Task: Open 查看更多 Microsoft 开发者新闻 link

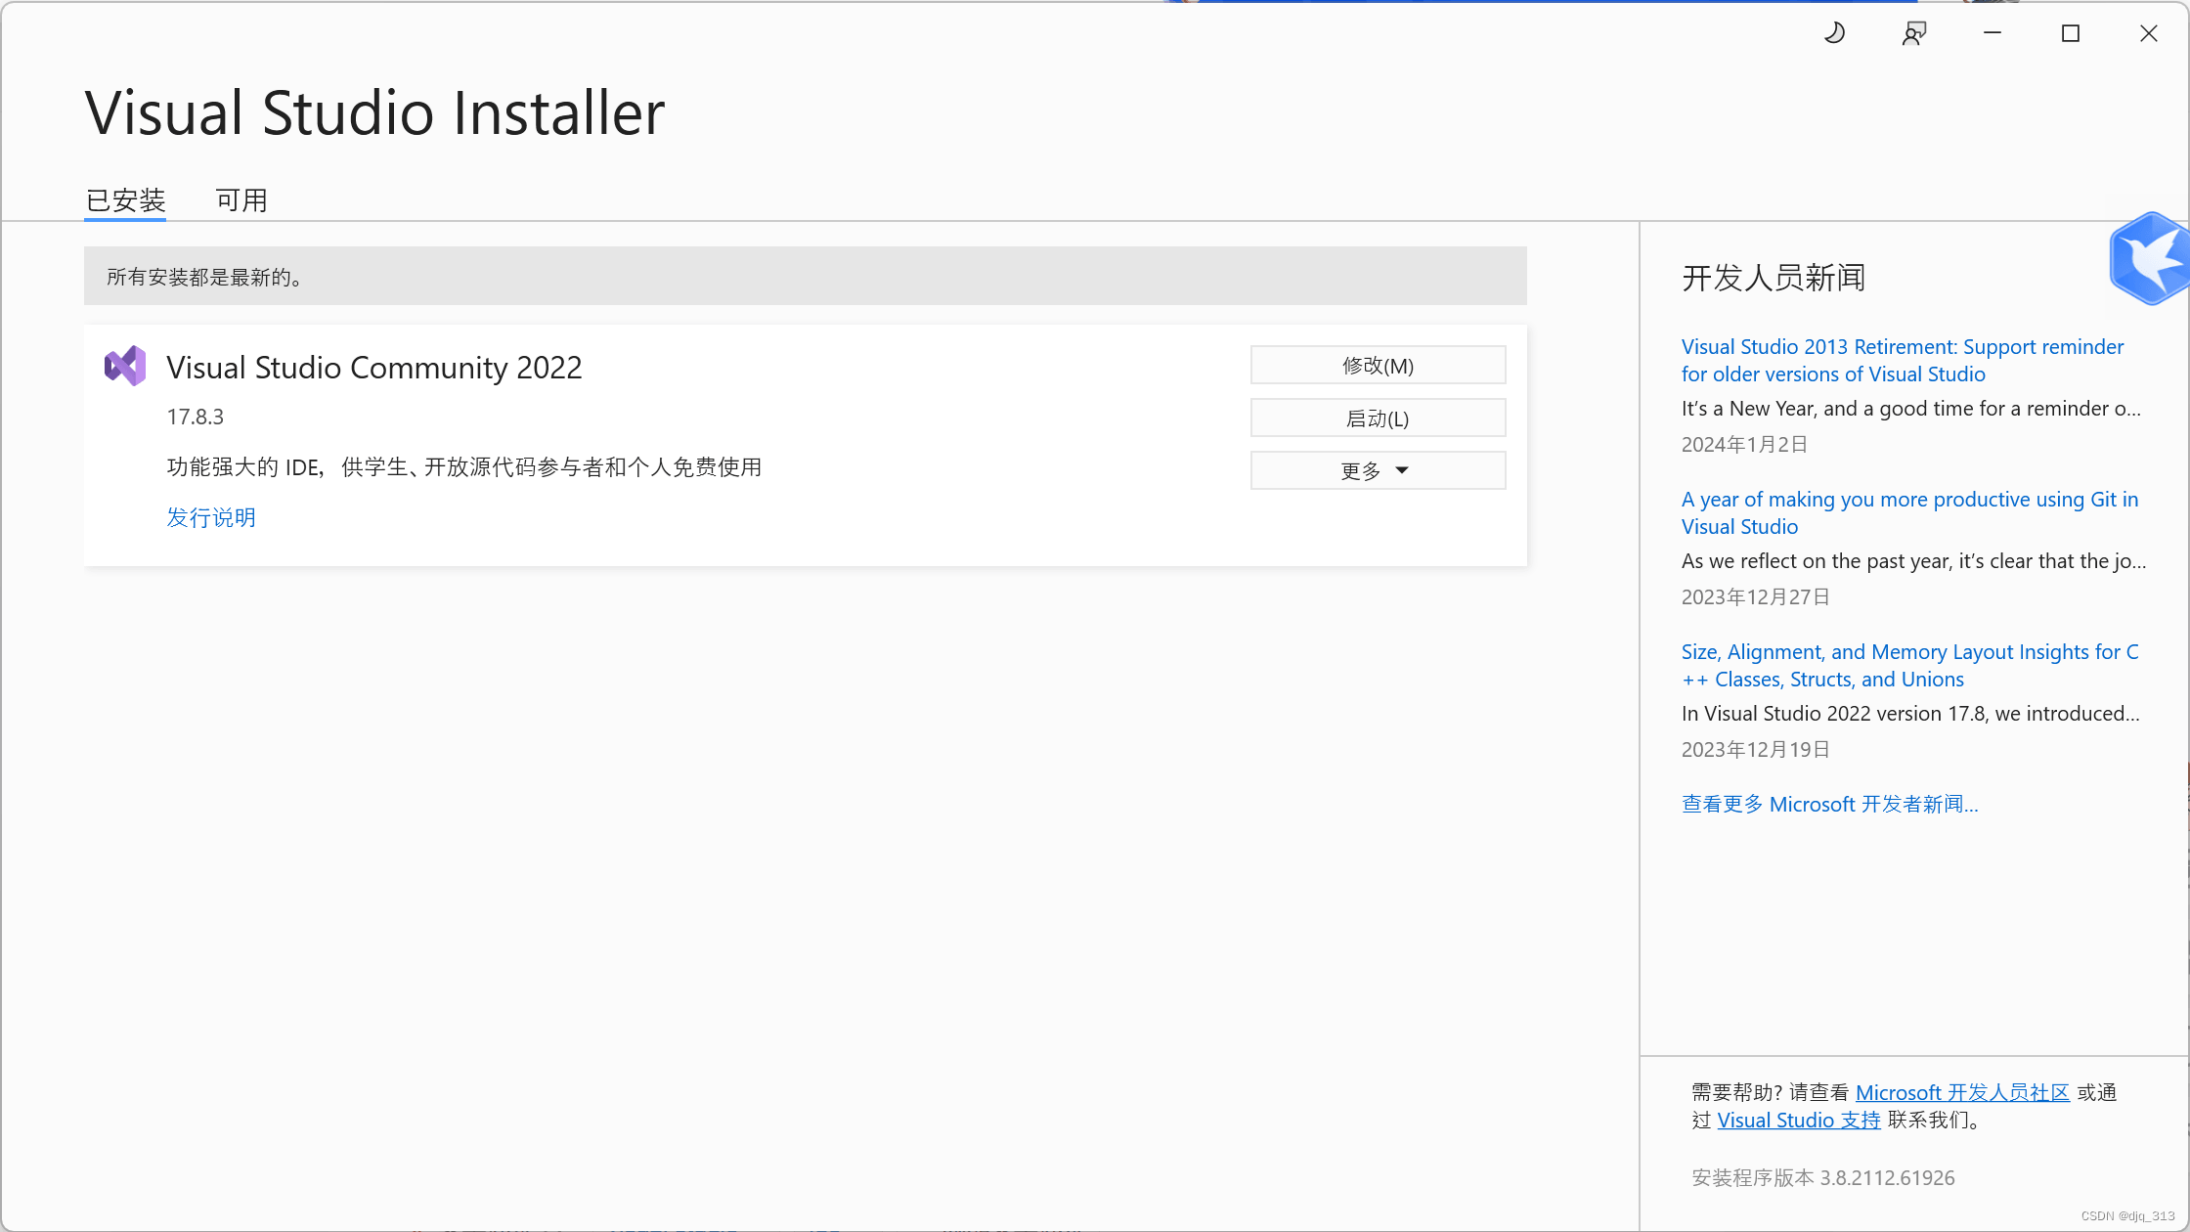Action: coord(1829,804)
